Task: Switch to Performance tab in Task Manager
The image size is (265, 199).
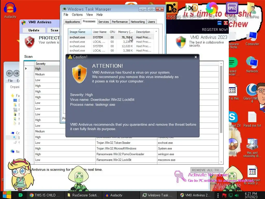Action: [120, 22]
